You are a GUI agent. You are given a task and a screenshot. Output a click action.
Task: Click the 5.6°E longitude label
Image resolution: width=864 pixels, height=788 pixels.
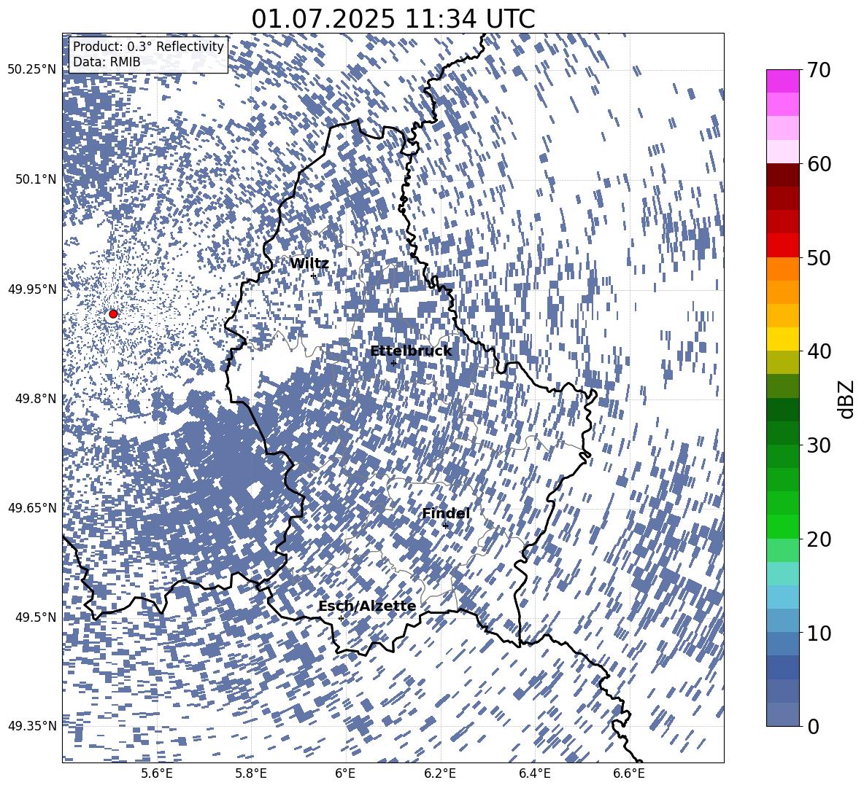click(x=157, y=773)
